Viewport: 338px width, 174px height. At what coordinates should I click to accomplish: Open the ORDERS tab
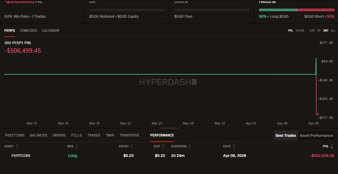click(x=59, y=135)
